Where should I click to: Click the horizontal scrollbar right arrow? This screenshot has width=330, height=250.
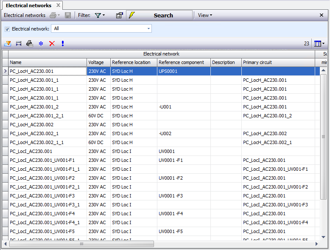(x=316, y=244)
